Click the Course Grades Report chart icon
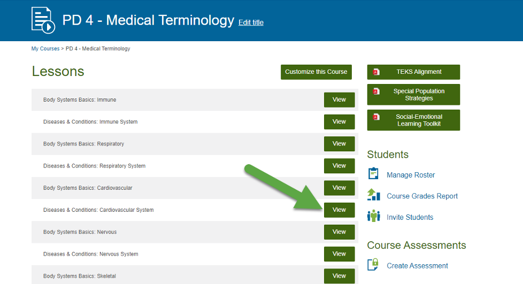523x284 pixels. [373, 195]
